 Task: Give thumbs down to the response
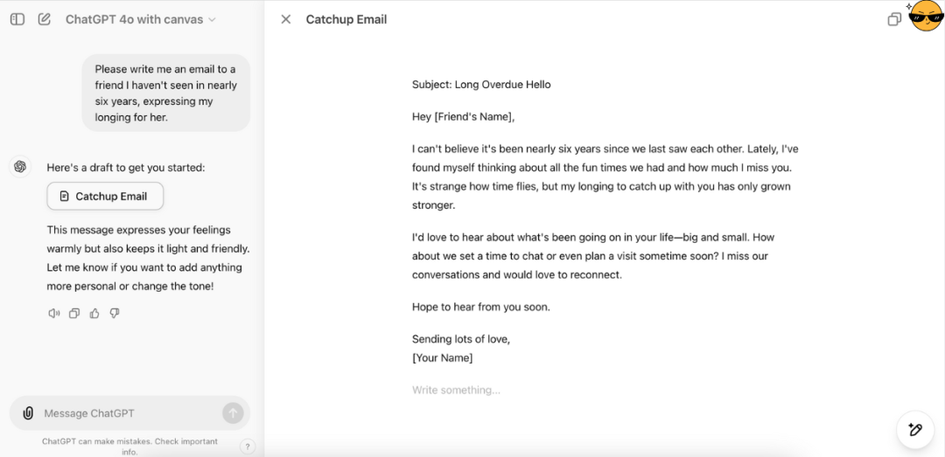click(115, 313)
